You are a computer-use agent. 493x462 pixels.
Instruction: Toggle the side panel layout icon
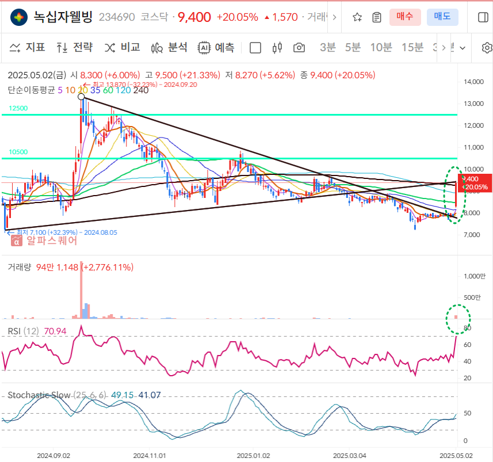[483, 17]
